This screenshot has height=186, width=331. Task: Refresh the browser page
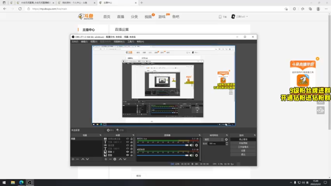coord(20,9)
